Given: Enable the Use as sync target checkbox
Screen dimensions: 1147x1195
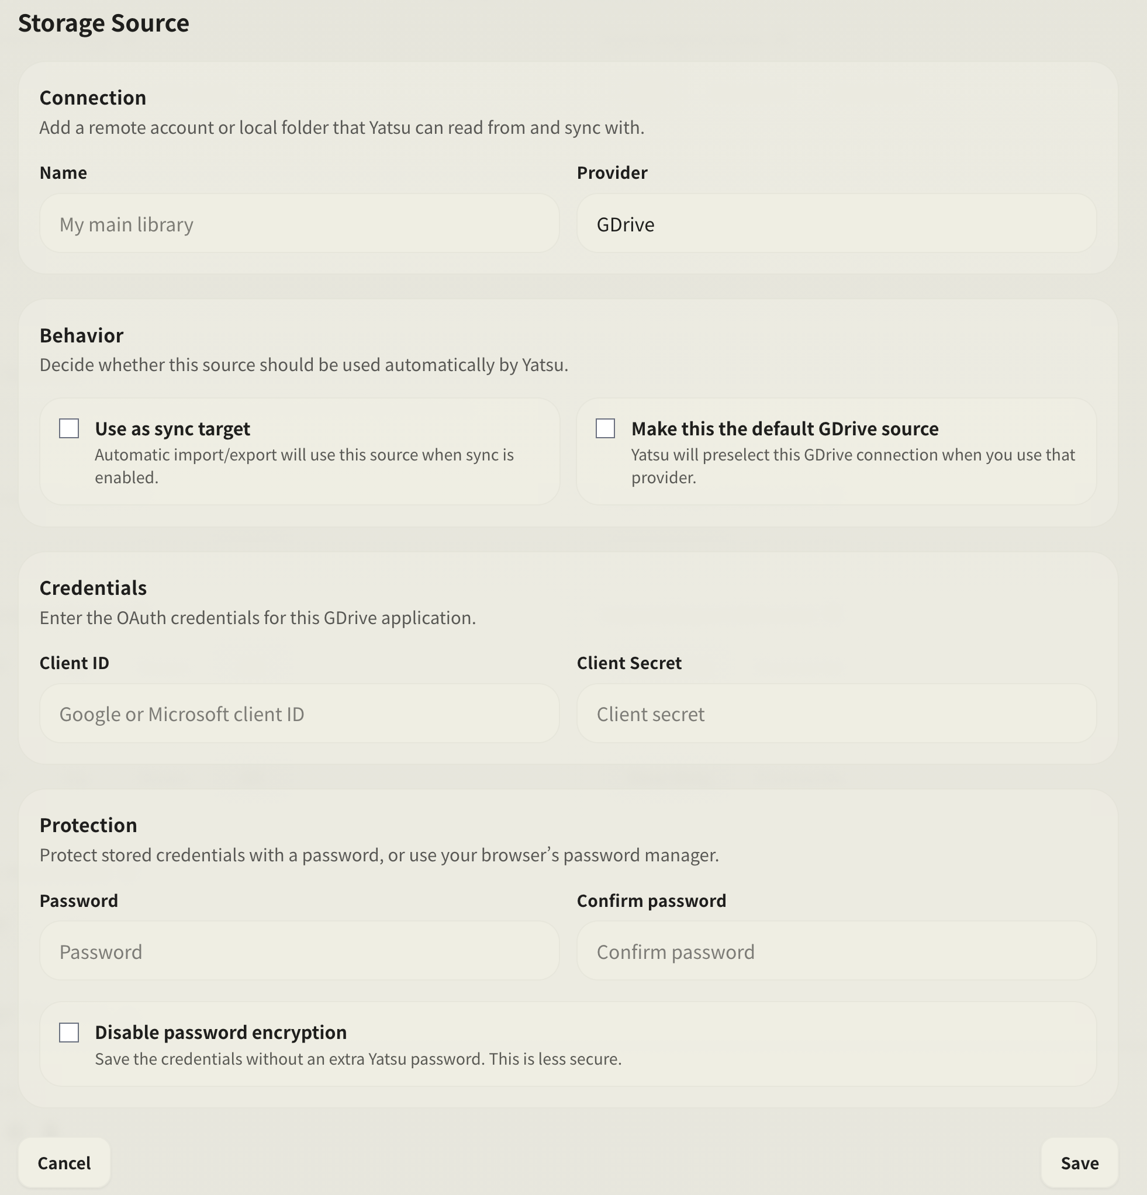Looking at the screenshot, I should 69,428.
